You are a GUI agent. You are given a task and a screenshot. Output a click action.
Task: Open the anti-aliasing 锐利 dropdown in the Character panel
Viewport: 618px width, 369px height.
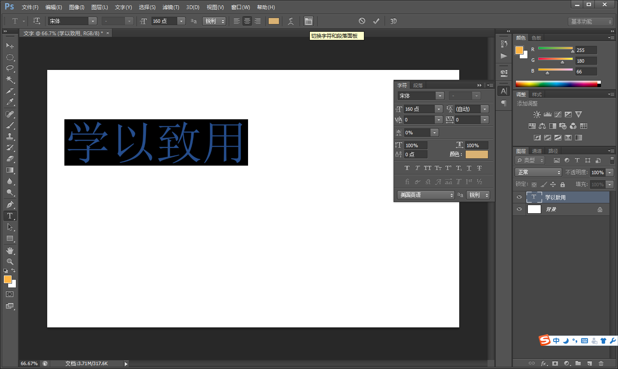pyautogui.click(x=478, y=195)
